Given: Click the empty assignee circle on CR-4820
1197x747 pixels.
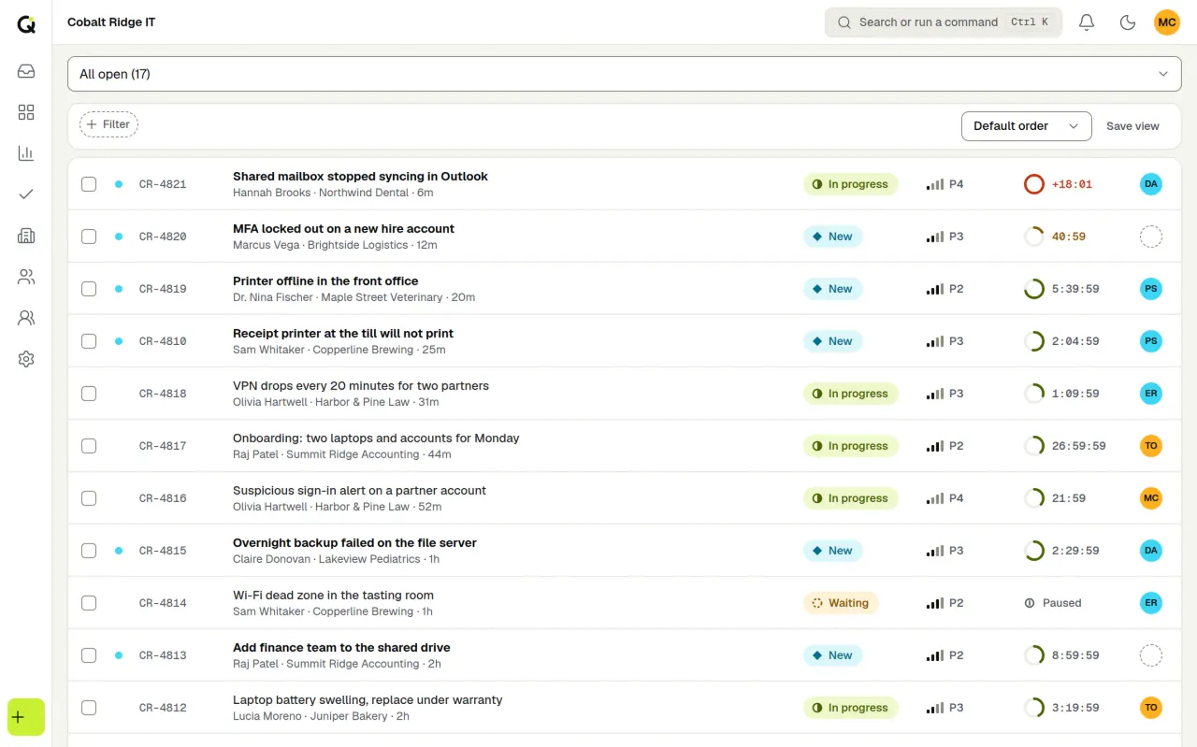Looking at the screenshot, I should point(1151,237).
